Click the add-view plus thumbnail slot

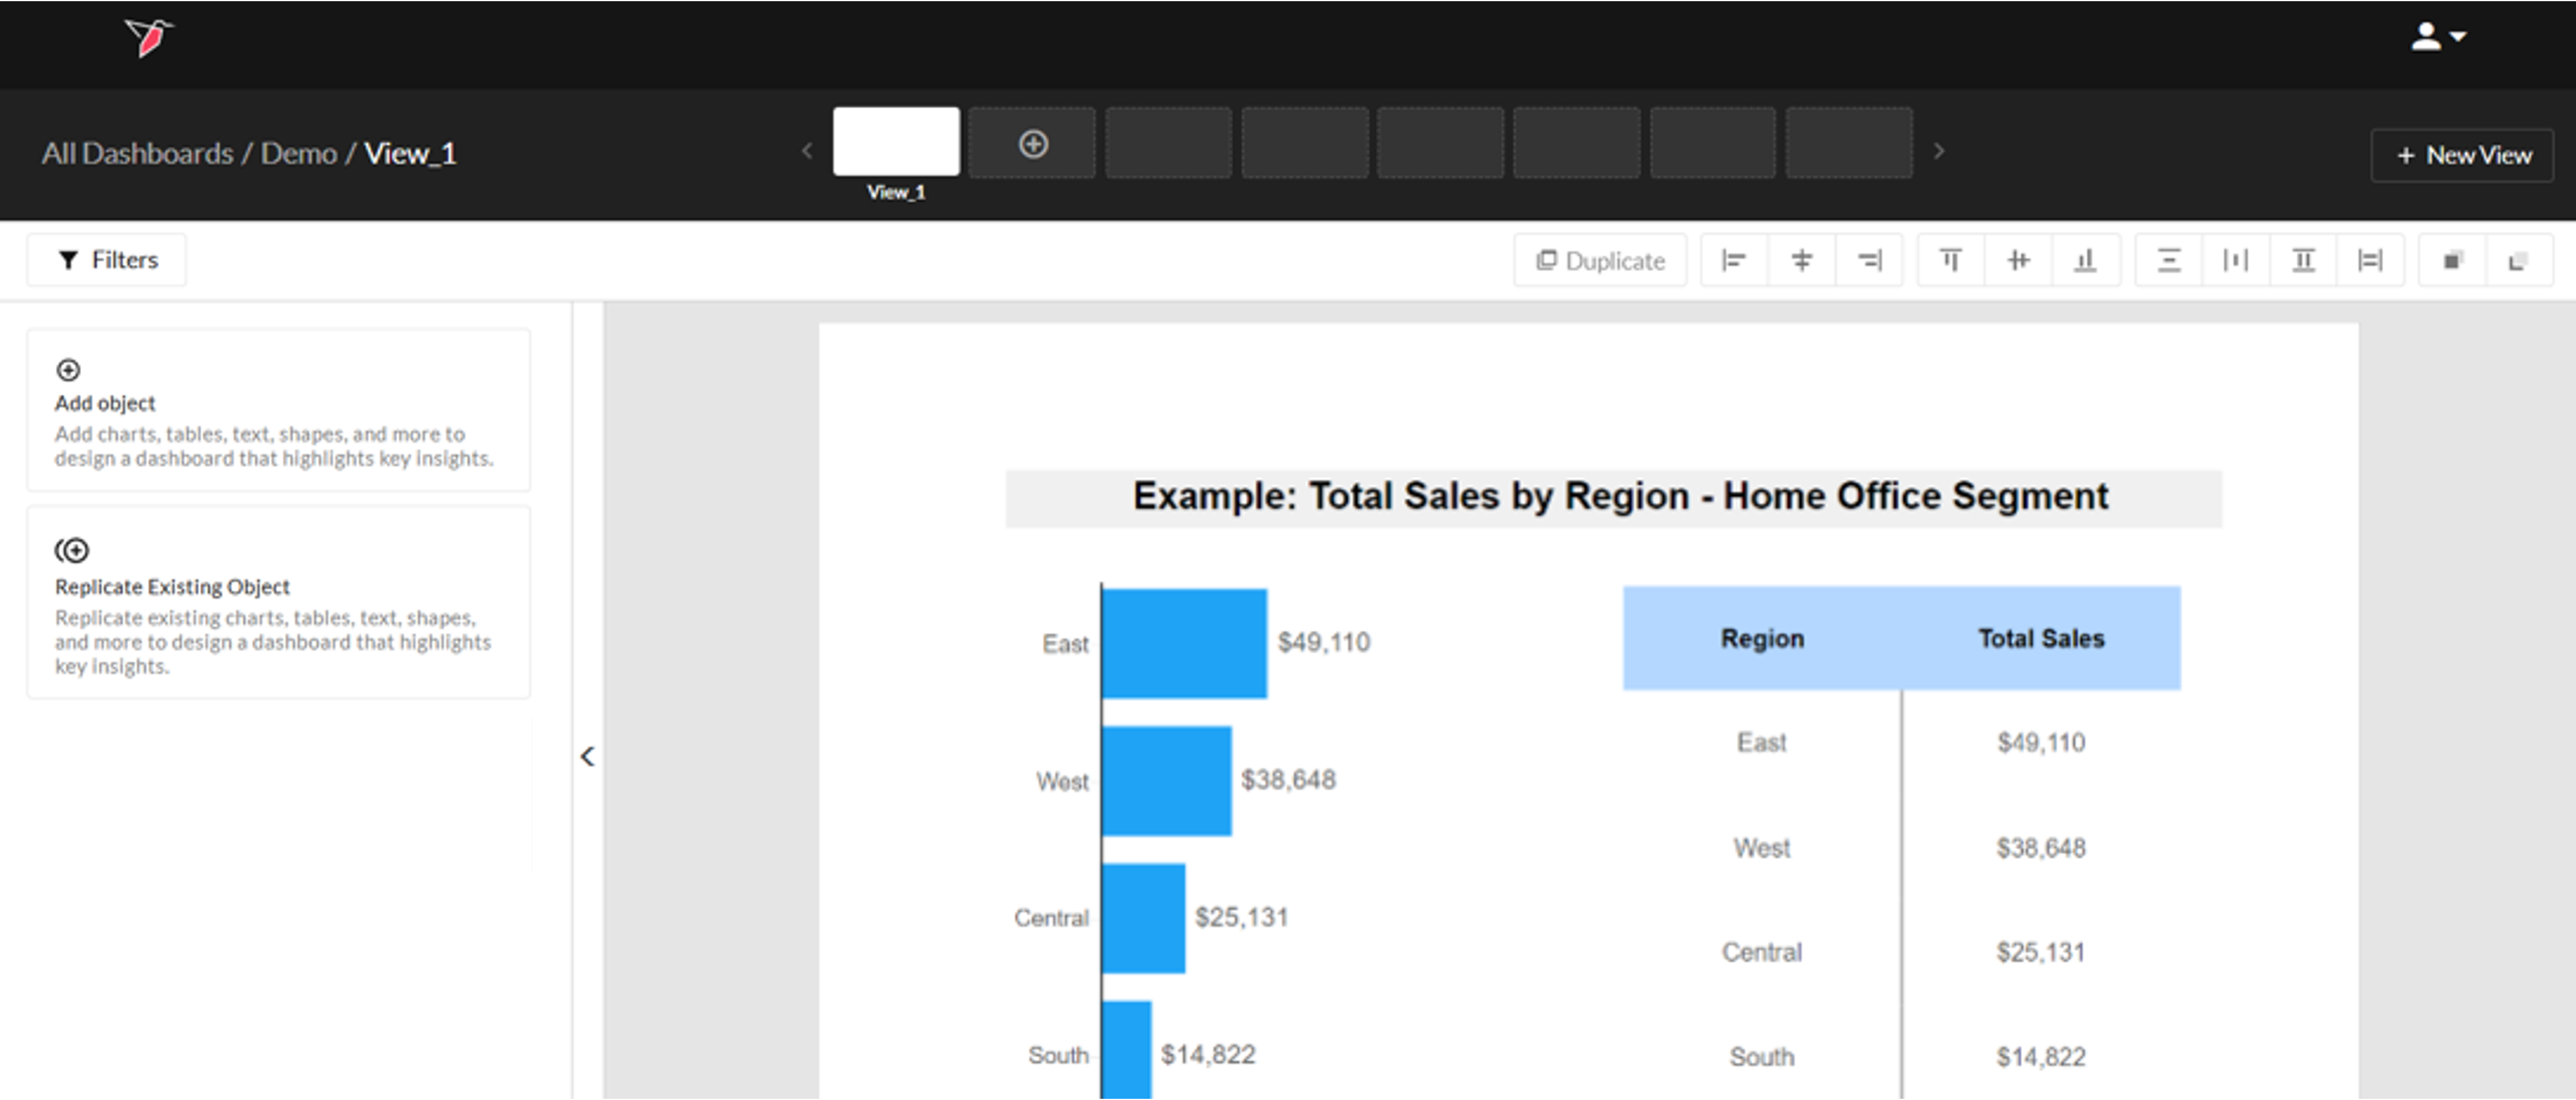(x=1032, y=144)
